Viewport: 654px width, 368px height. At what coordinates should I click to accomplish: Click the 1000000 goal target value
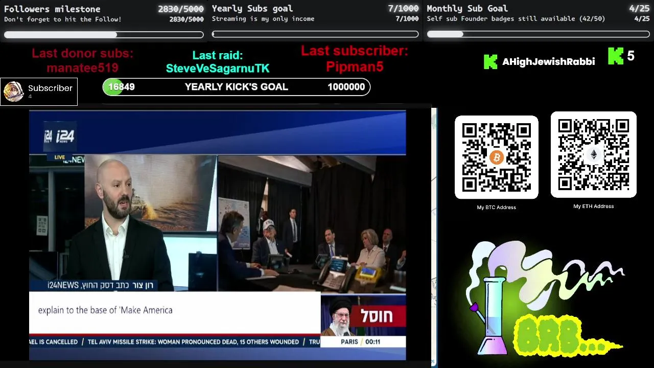(346, 87)
